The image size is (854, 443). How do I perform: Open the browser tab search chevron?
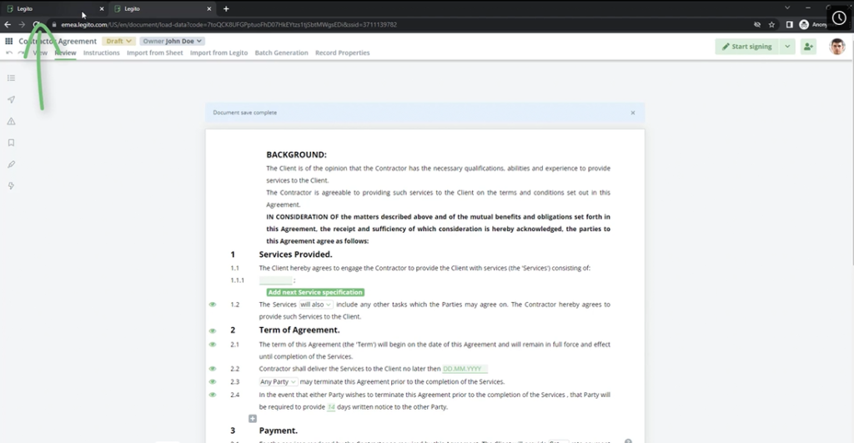787,8
